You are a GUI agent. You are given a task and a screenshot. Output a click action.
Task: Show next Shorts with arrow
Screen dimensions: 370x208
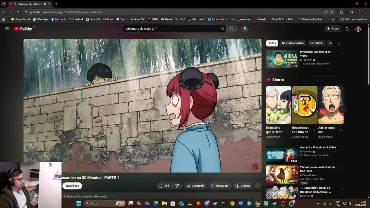(343, 109)
